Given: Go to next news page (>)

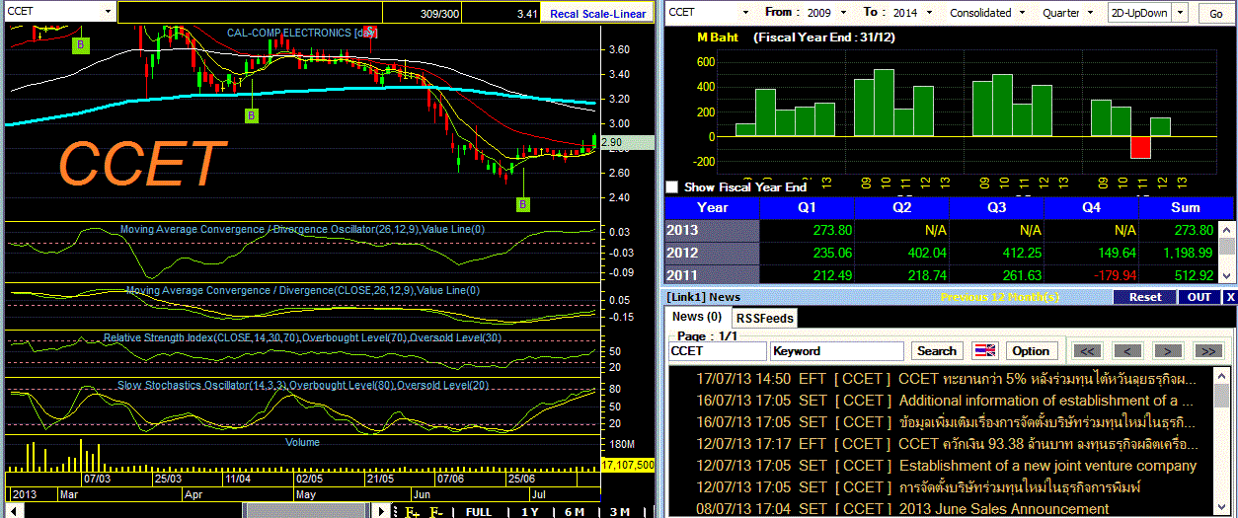Looking at the screenshot, I should tap(1168, 351).
